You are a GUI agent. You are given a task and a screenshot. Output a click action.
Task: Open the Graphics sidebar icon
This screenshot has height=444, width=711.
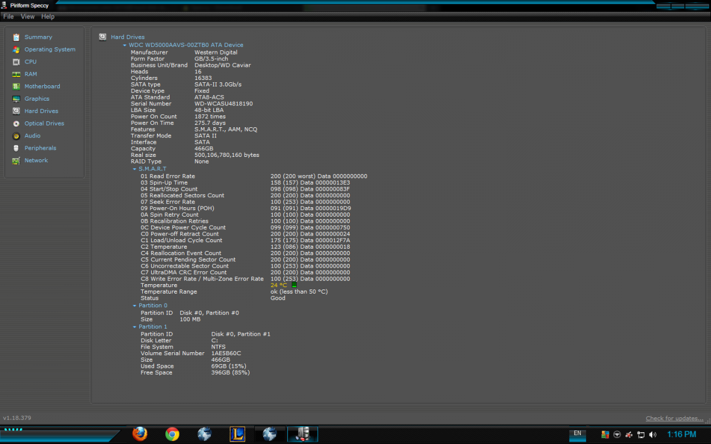point(16,99)
